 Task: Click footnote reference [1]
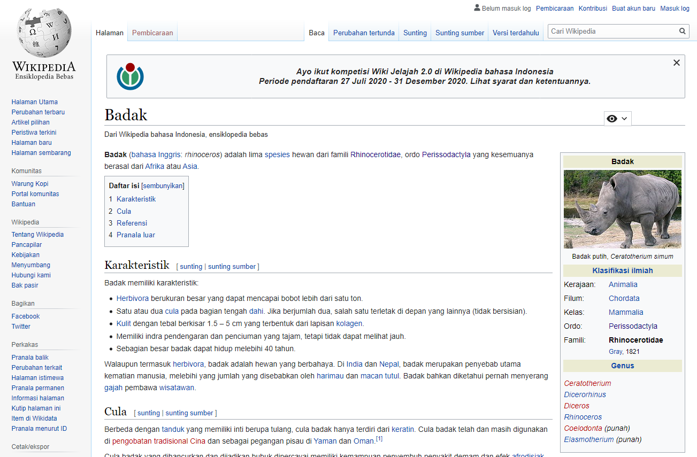click(379, 439)
